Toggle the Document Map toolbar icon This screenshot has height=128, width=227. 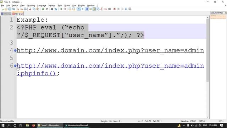click(94, 9)
